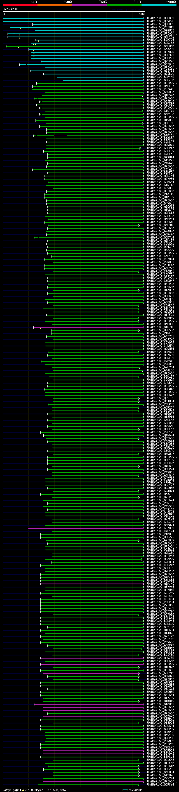This screenshot has width=179, height=792.
Task: Click the UniRef100_C4EG34 label
Action: (160, 182)
